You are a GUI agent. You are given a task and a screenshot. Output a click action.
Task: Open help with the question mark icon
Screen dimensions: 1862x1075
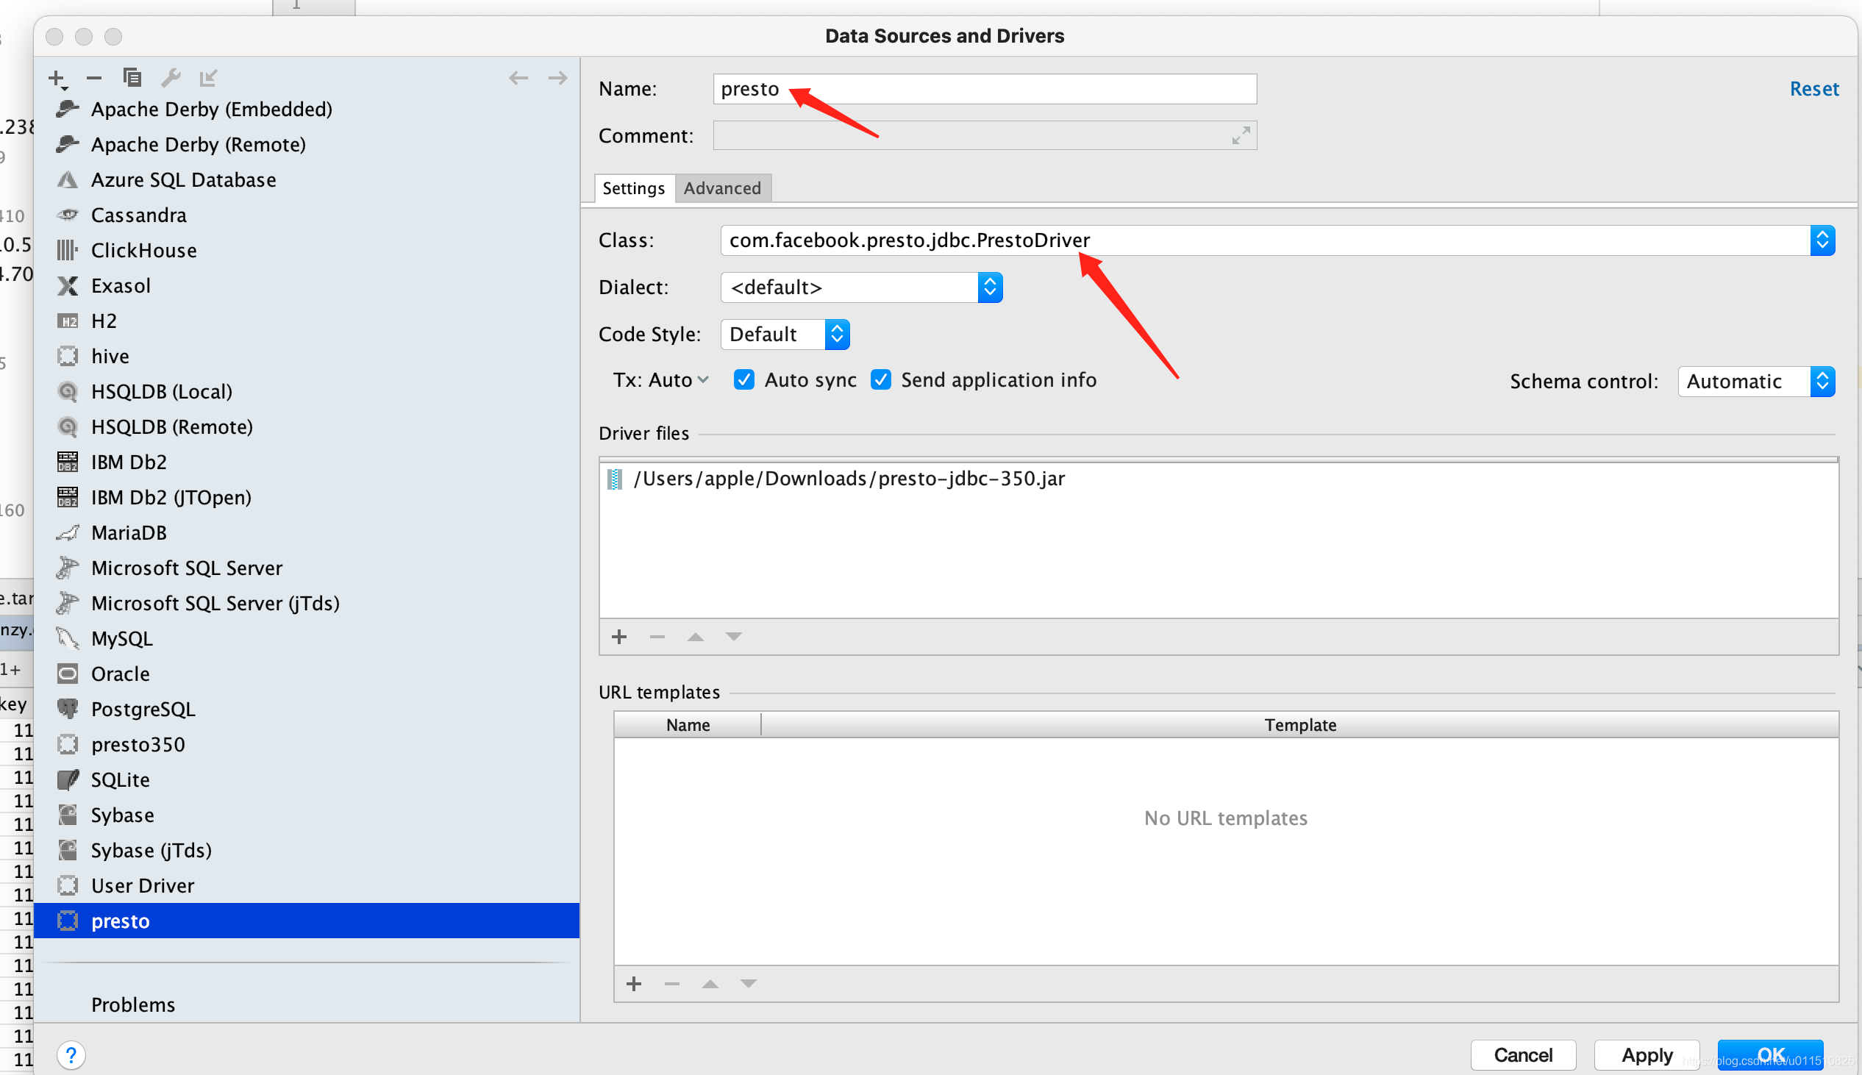coord(71,1055)
